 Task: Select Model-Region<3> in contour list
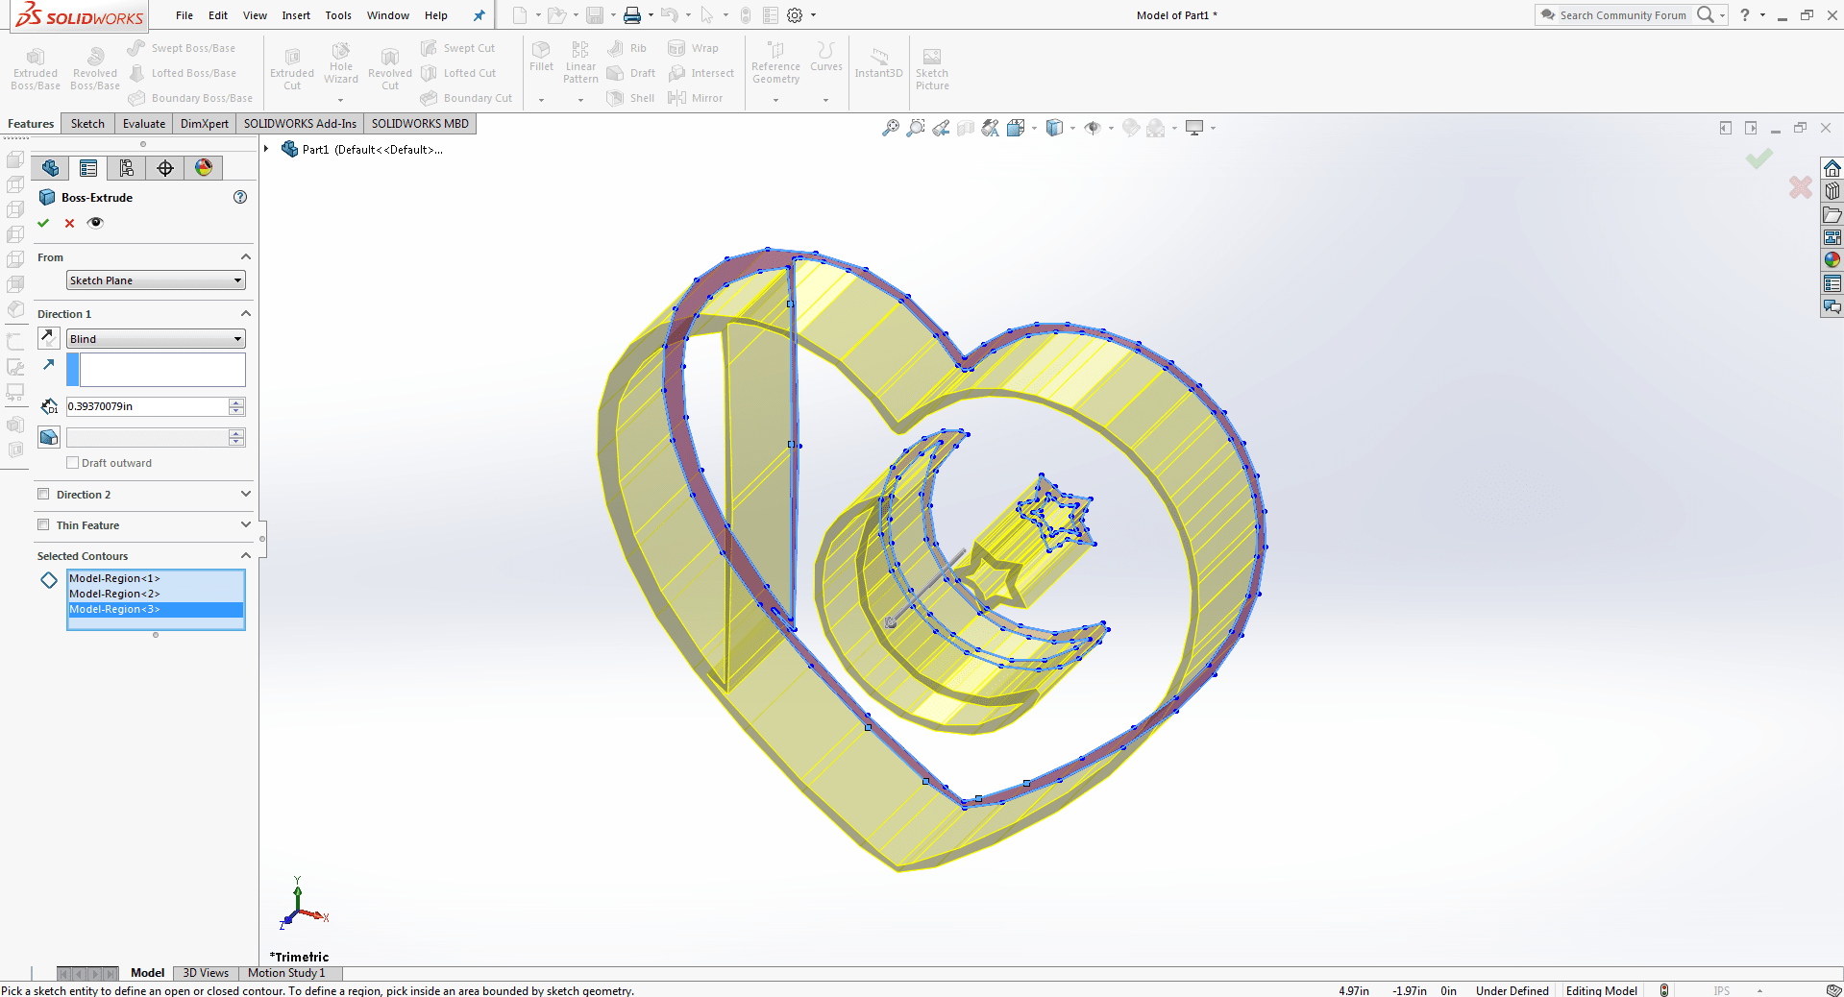tap(156, 609)
